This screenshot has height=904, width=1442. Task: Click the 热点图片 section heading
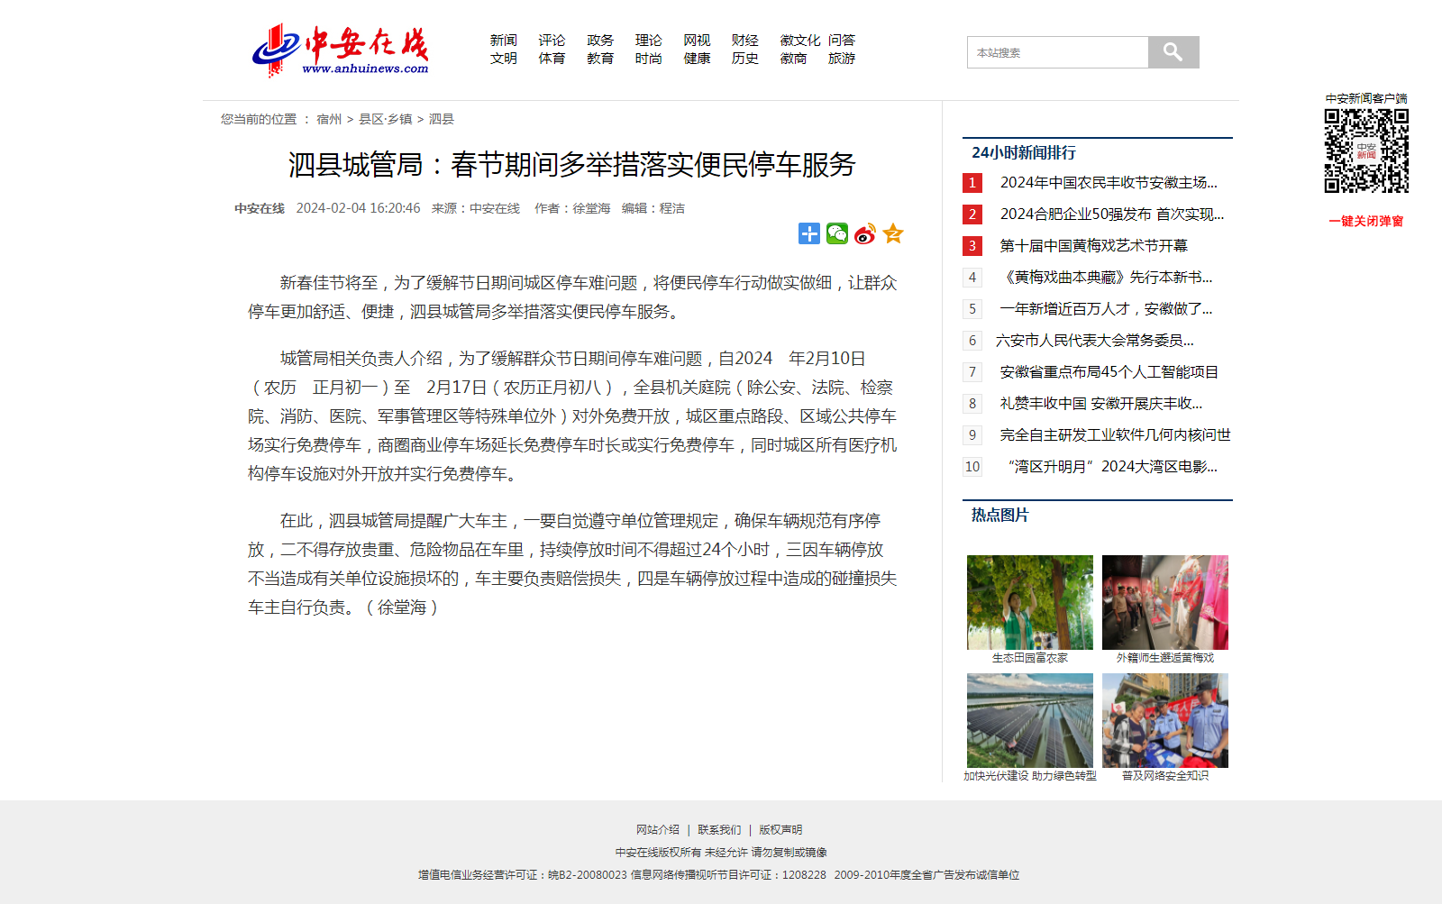(1000, 516)
